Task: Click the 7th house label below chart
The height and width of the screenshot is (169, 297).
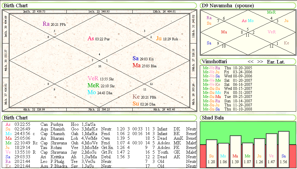Action: point(99,110)
